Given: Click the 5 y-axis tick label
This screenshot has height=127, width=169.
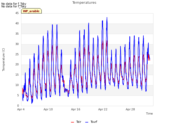Looking at the screenshot, I should tap(18, 95).
